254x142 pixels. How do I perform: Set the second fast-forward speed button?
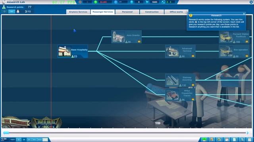click(x=35, y=140)
